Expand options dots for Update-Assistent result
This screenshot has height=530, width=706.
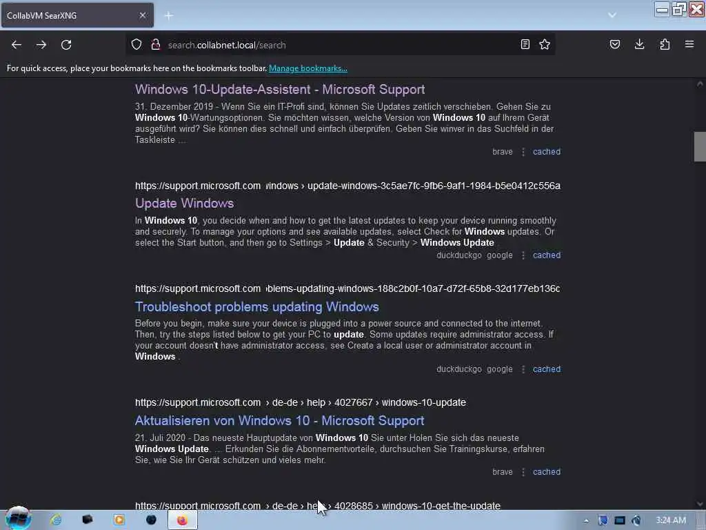pyautogui.click(x=523, y=152)
